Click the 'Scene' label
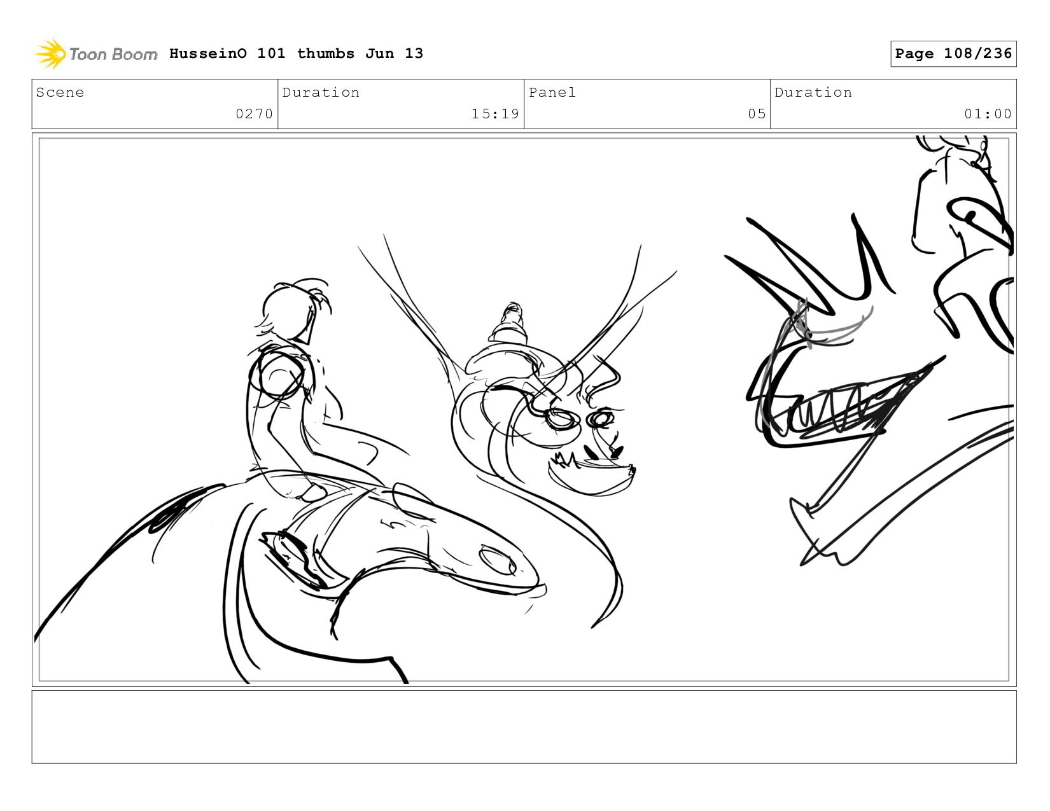1050x811 pixels. [x=60, y=92]
